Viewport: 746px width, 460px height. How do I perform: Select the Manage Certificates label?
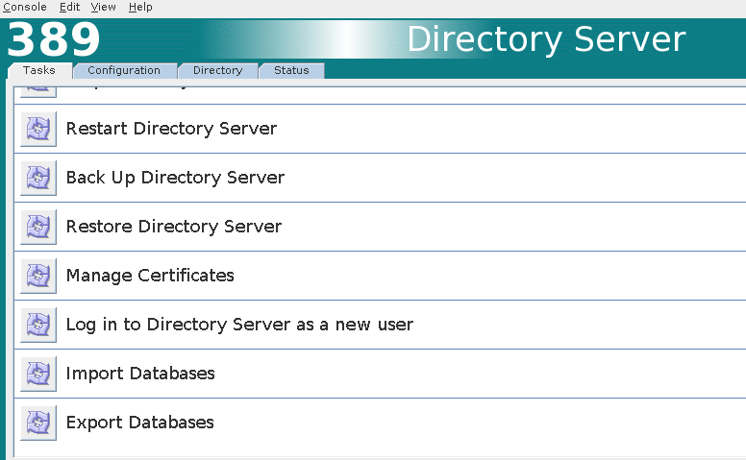(x=150, y=276)
